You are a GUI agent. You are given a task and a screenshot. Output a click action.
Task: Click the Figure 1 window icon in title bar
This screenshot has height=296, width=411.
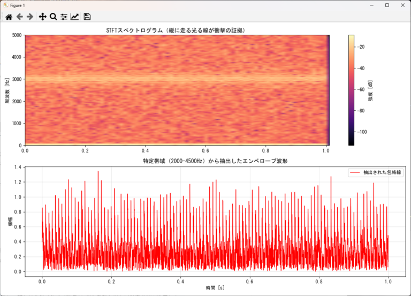5,5
